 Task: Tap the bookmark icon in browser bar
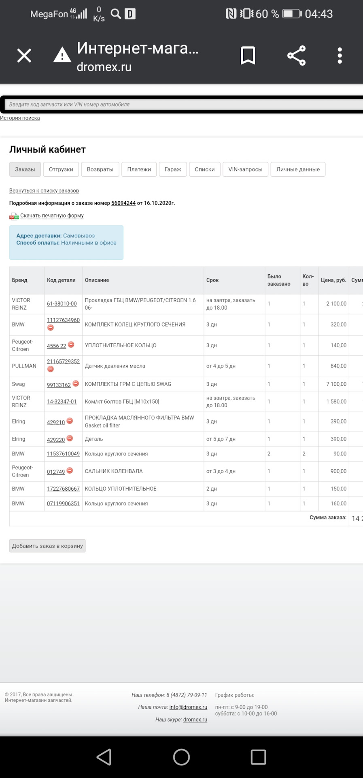click(x=248, y=56)
